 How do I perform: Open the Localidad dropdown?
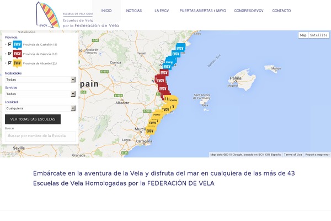[x=40, y=108]
